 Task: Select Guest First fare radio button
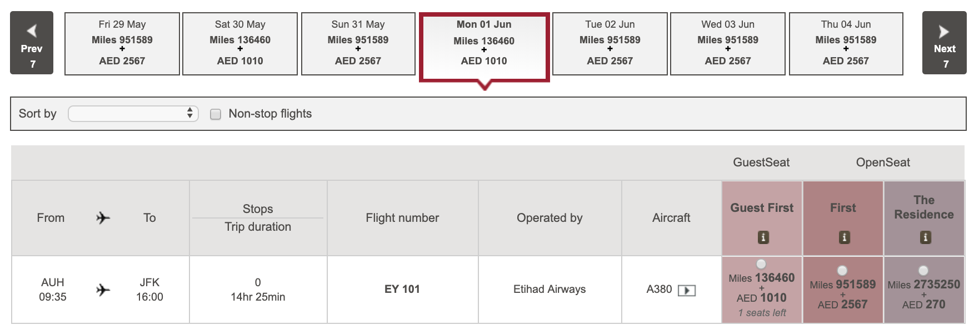761,264
